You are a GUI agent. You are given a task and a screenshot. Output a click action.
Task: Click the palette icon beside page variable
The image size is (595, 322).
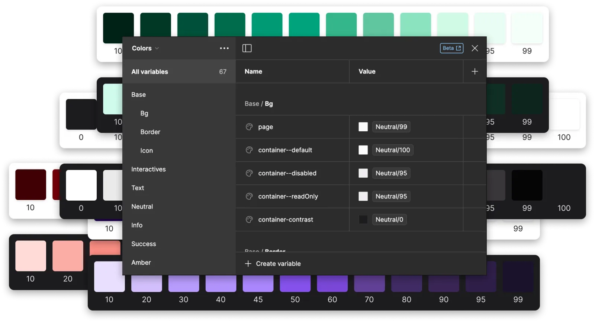[x=249, y=127]
